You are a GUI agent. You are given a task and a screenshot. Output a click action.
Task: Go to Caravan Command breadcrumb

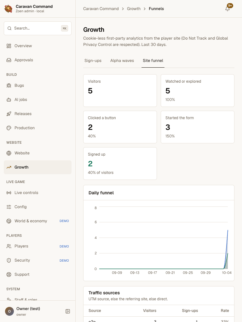pyautogui.click(x=101, y=8)
